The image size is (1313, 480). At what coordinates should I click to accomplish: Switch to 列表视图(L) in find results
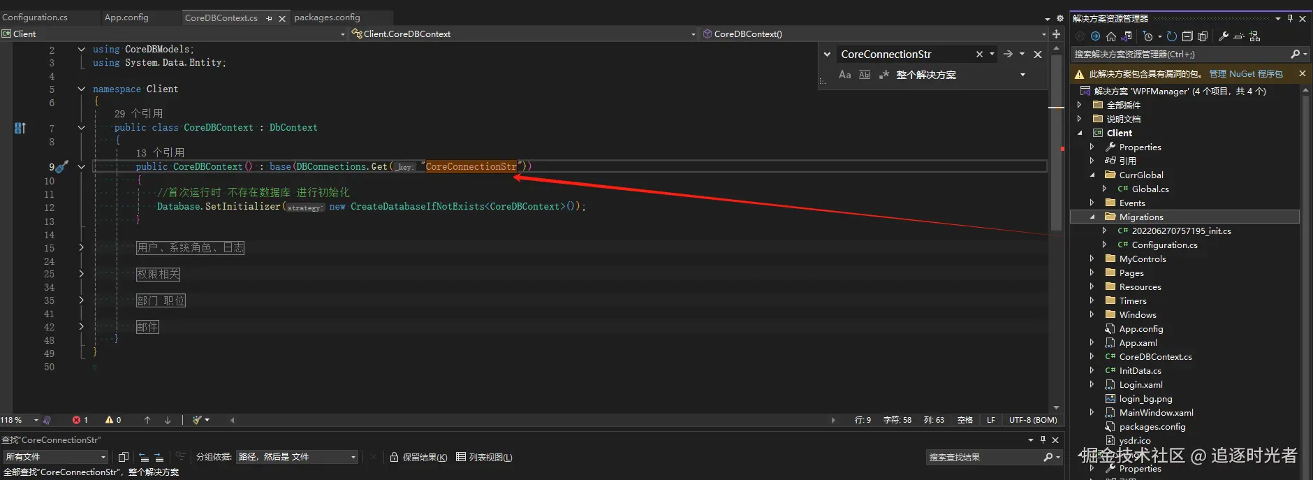pyautogui.click(x=484, y=457)
